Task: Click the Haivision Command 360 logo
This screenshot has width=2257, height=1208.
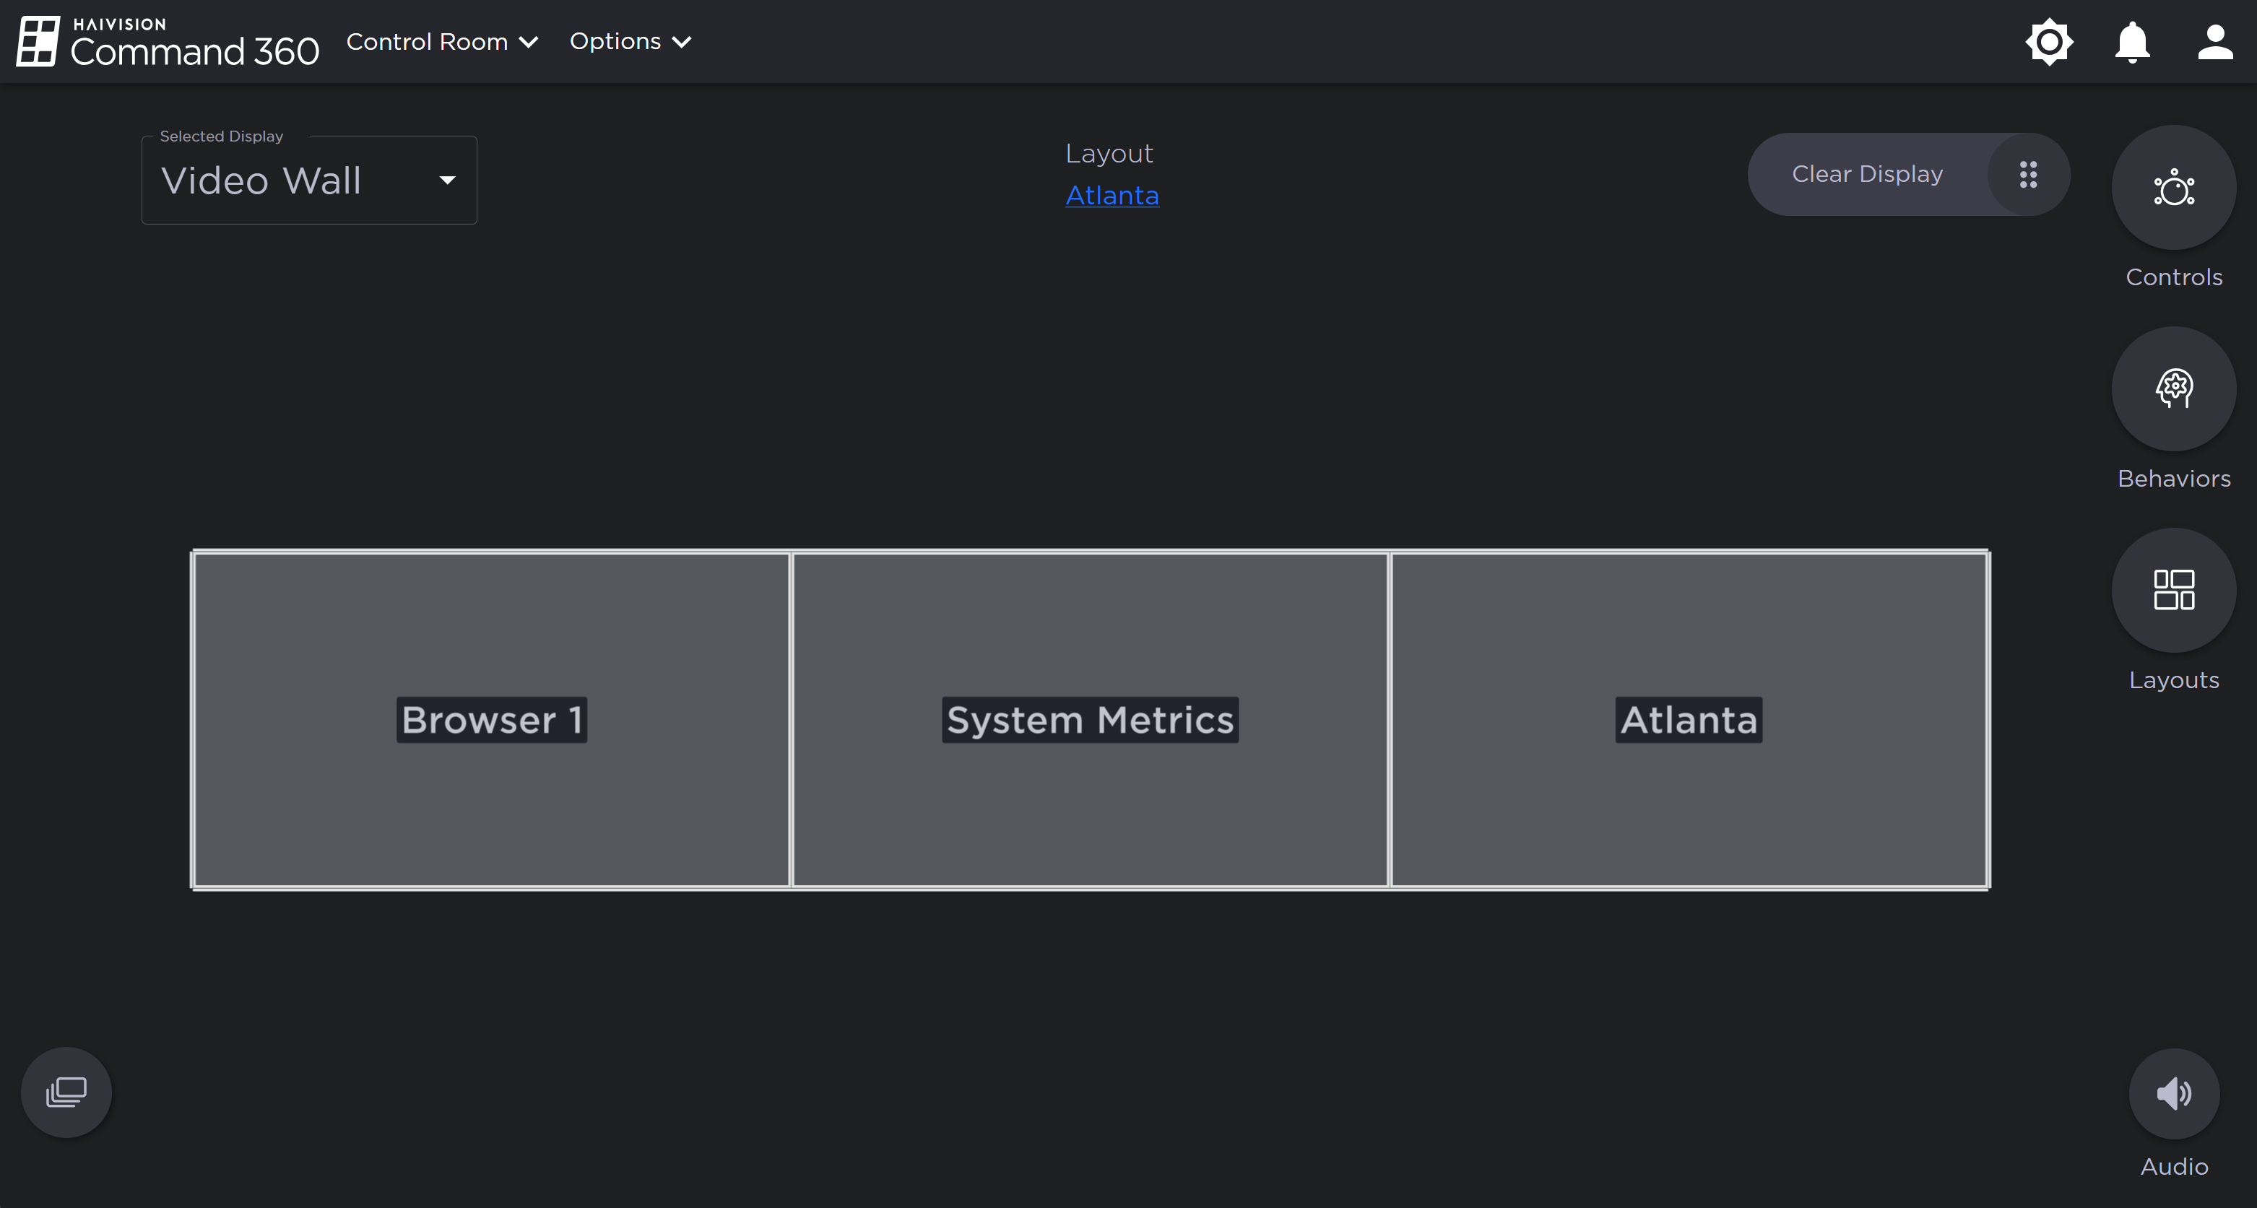Action: point(168,42)
